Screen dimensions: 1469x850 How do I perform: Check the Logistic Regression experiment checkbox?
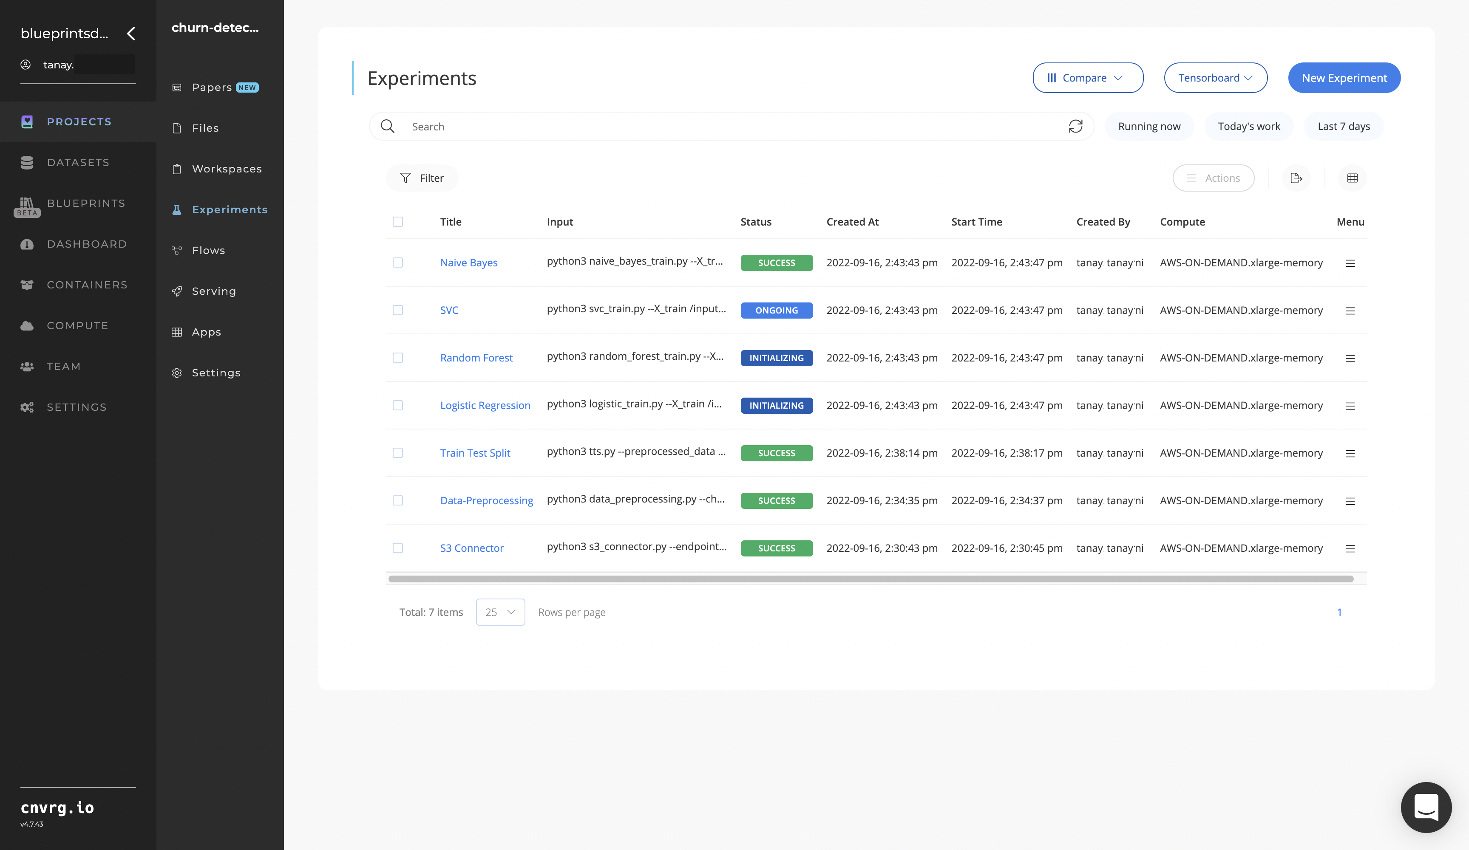[x=397, y=406]
